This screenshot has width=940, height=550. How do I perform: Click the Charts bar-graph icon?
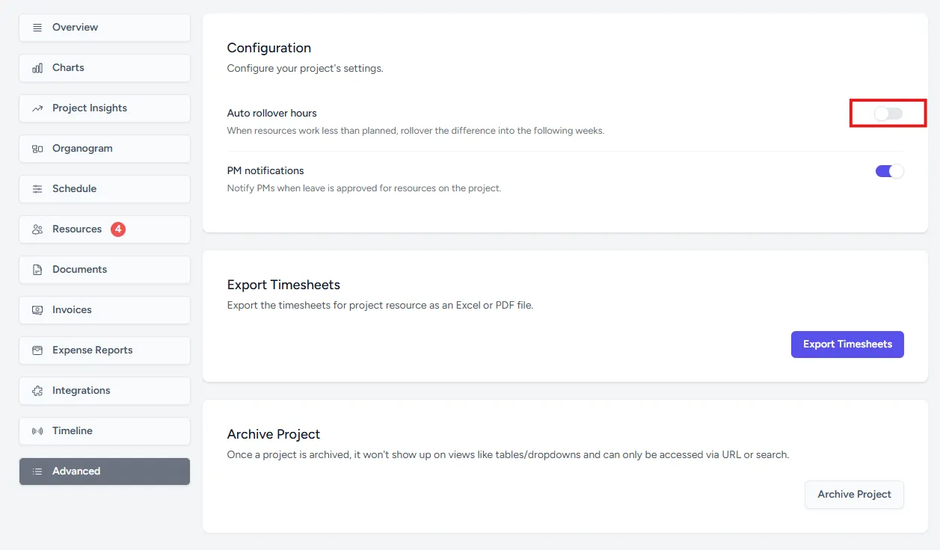(x=37, y=68)
